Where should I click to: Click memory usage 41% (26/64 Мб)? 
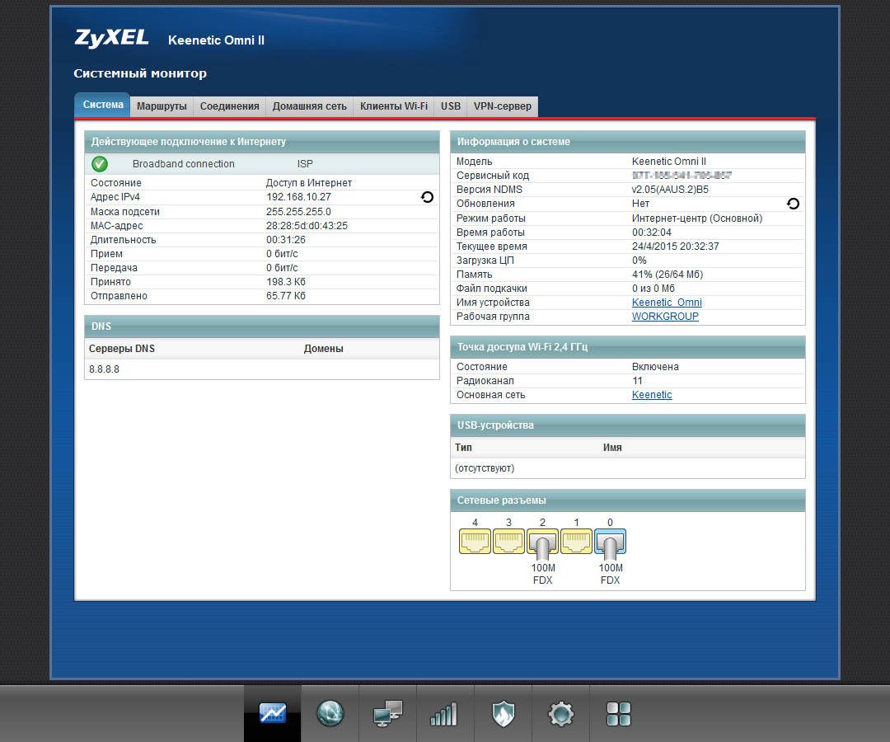(667, 275)
